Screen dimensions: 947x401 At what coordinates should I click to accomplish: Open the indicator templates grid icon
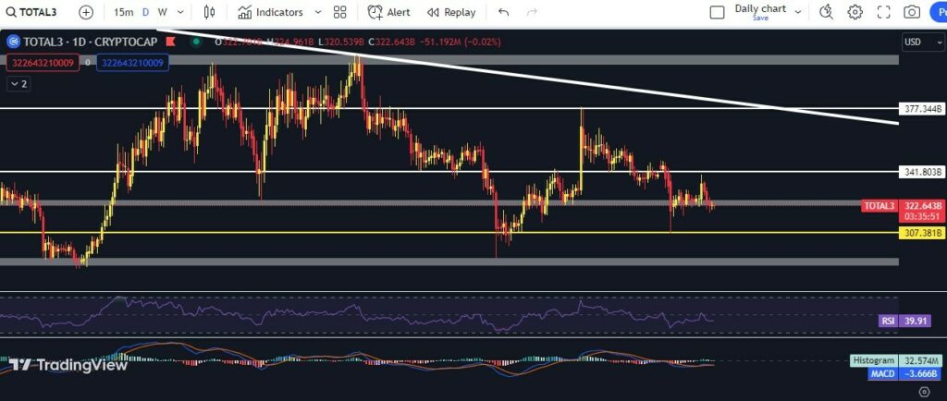[340, 12]
